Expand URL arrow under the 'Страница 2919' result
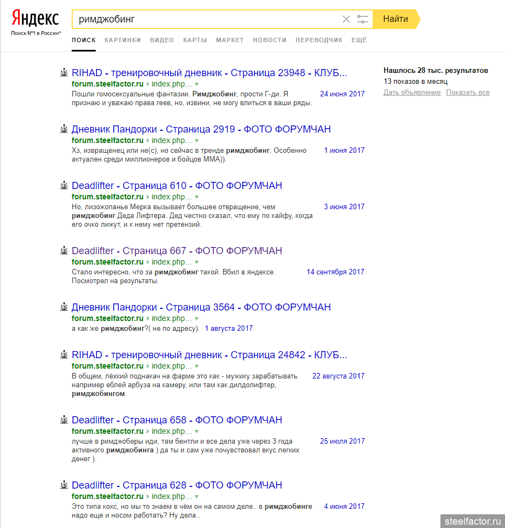The height and width of the screenshot is (528, 505). 197,141
